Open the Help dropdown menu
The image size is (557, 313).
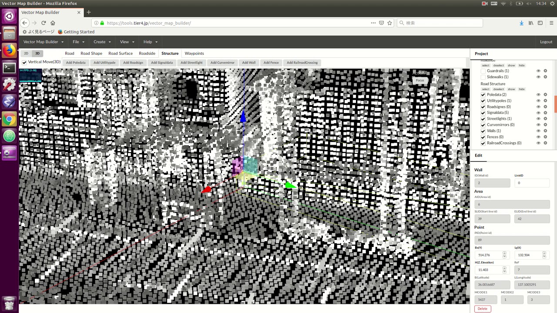tap(150, 42)
